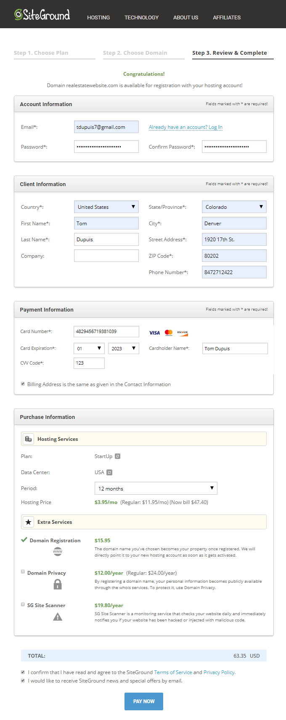Expand the card expiration year dropdown

(123, 349)
